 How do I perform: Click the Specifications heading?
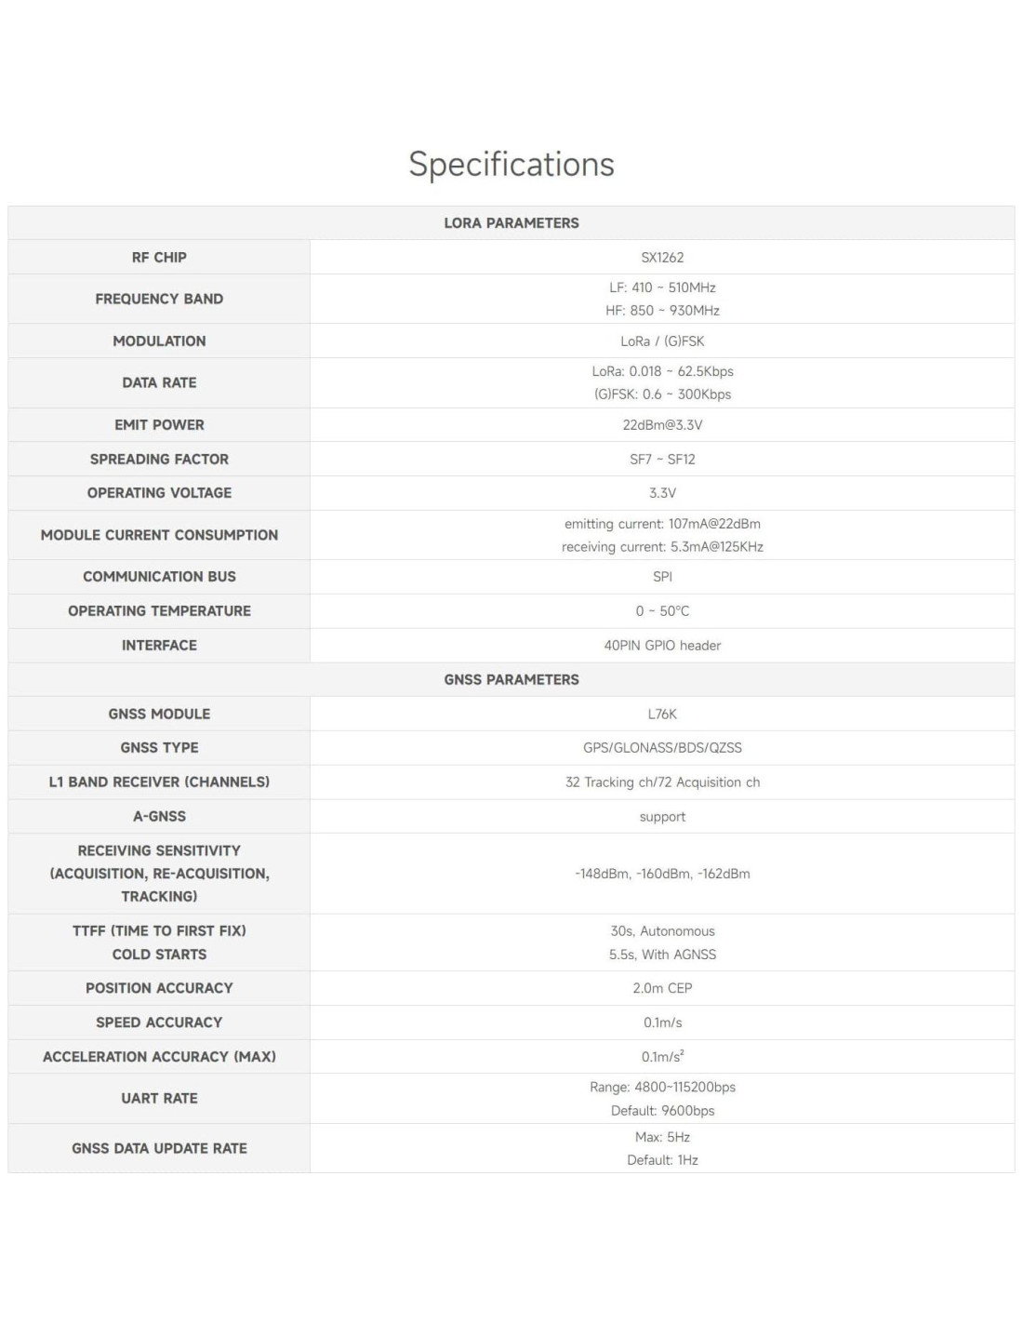click(511, 164)
